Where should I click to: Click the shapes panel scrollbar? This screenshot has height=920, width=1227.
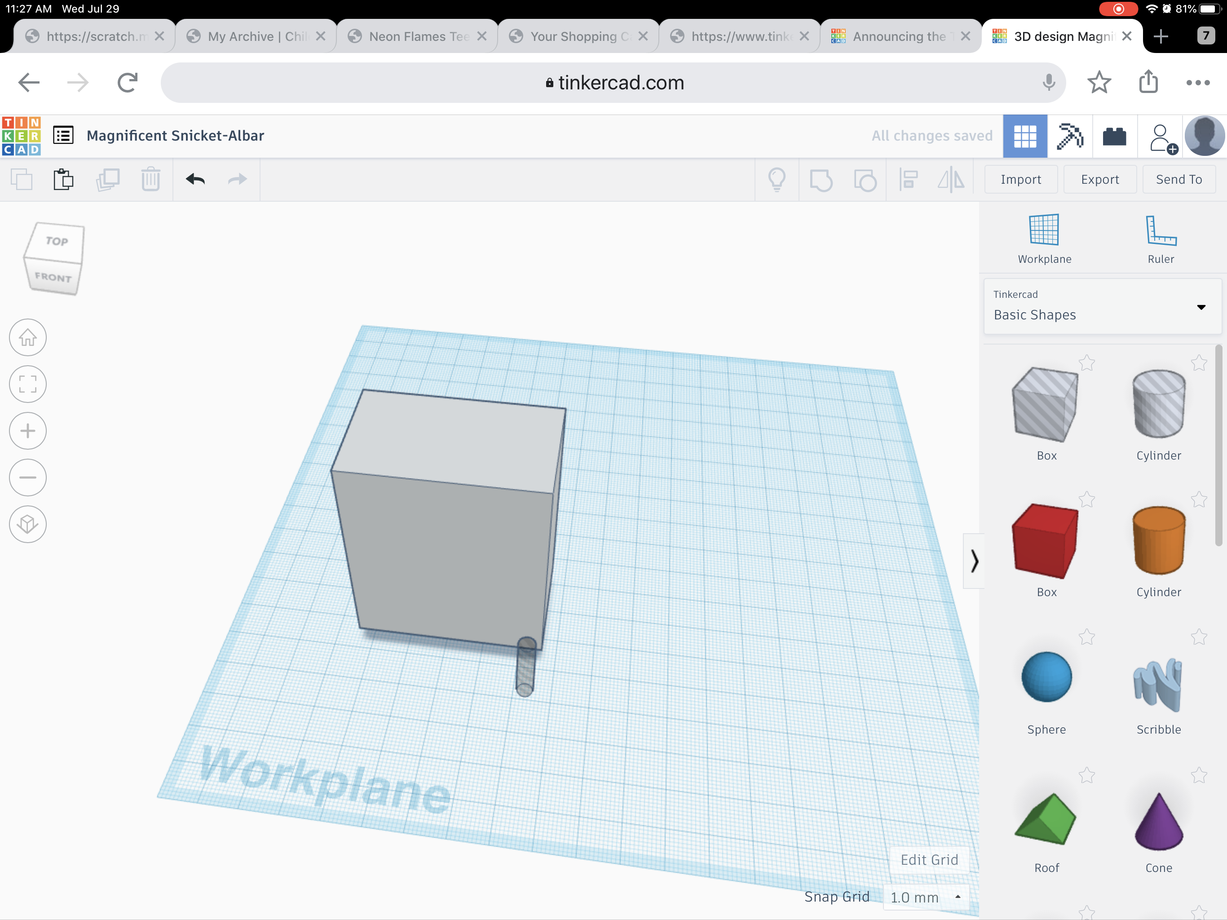coord(1218,446)
